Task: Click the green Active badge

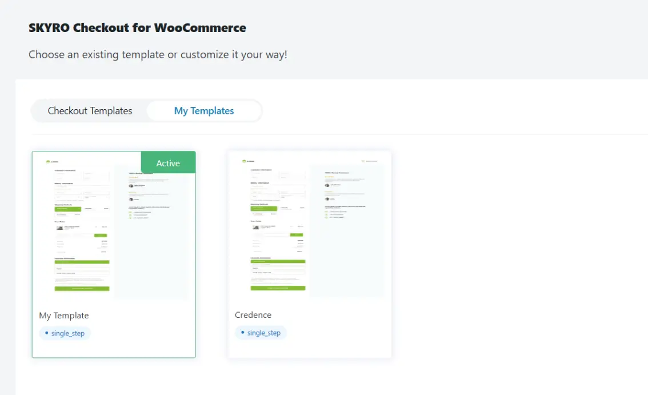Action: (168, 163)
